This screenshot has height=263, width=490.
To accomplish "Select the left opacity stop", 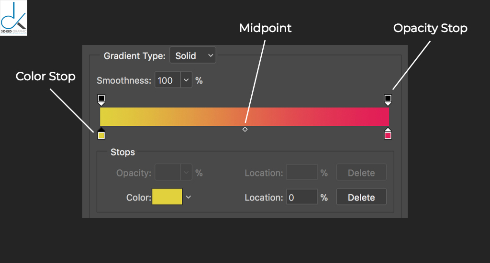I will pos(101,99).
